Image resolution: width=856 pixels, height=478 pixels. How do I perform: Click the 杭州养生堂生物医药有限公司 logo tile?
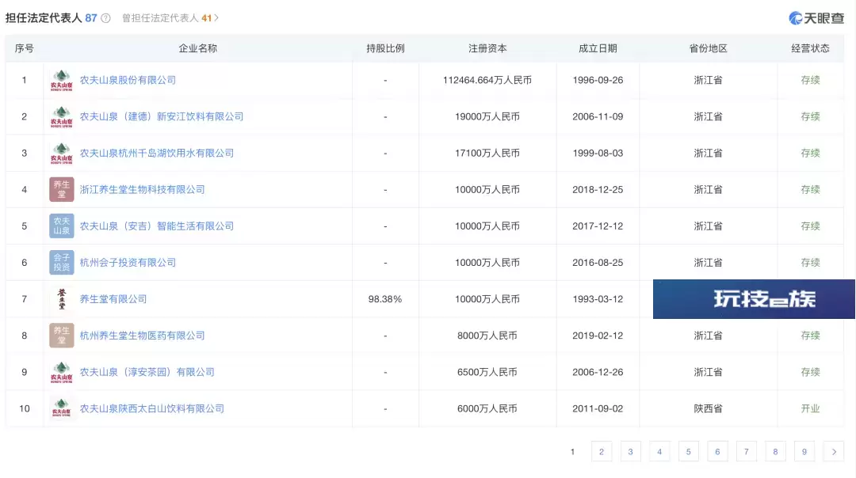(62, 336)
